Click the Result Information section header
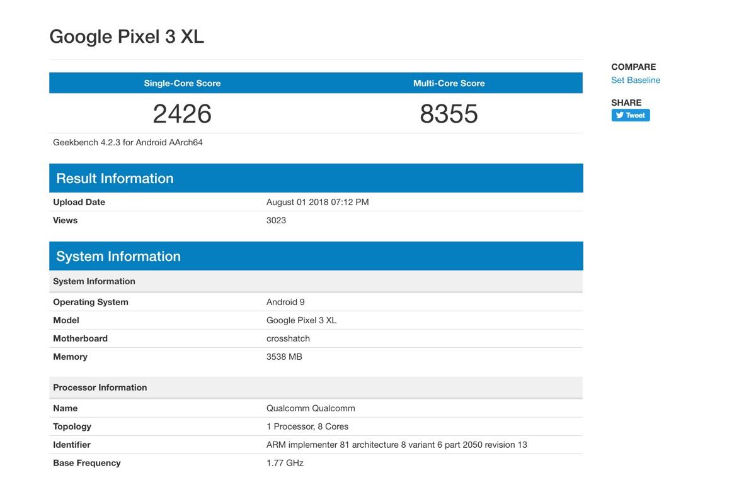The width and height of the screenshot is (756, 478). 115,178
